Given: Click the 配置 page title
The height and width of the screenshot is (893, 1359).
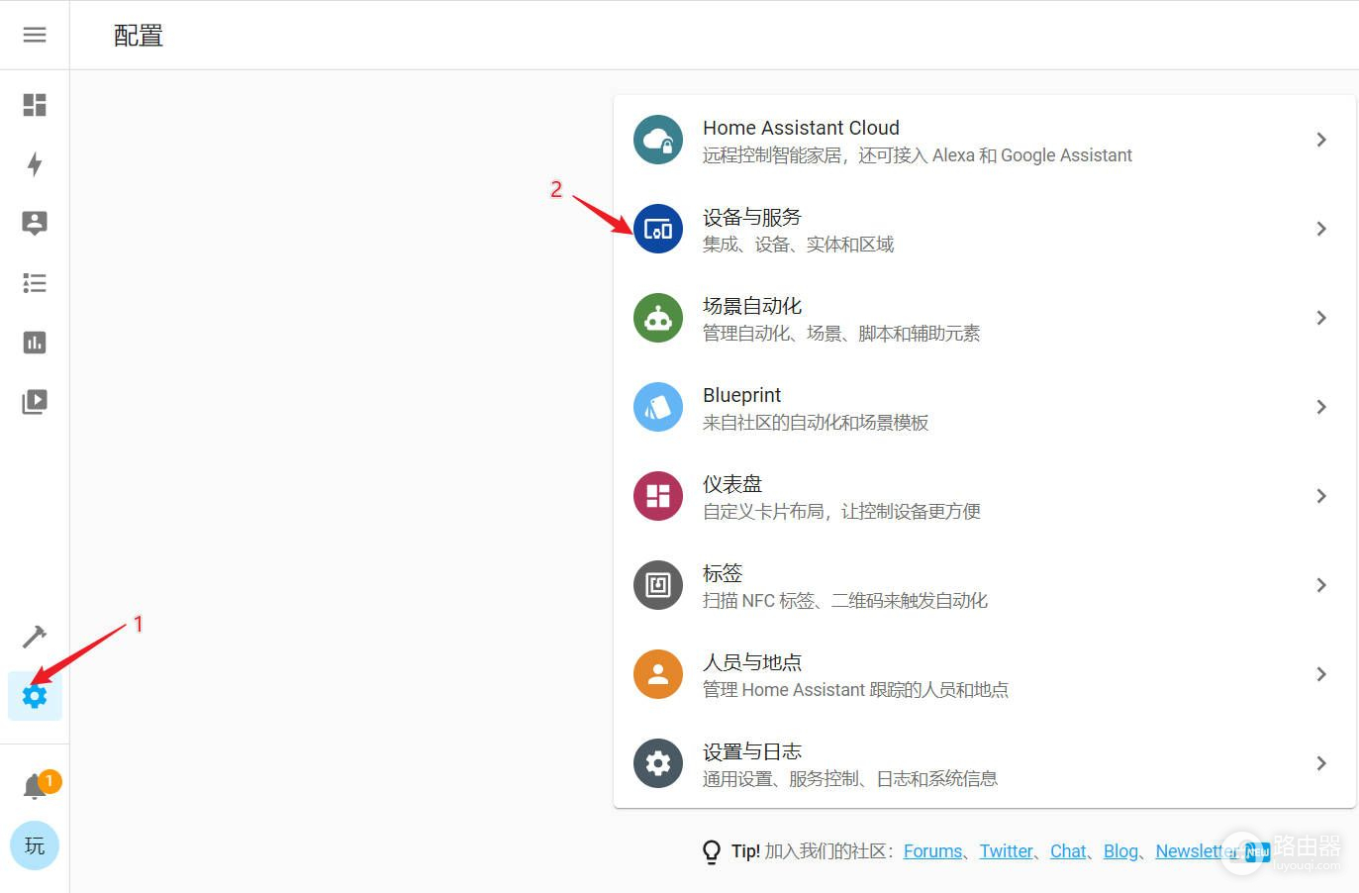Looking at the screenshot, I should pyautogui.click(x=139, y=36).
